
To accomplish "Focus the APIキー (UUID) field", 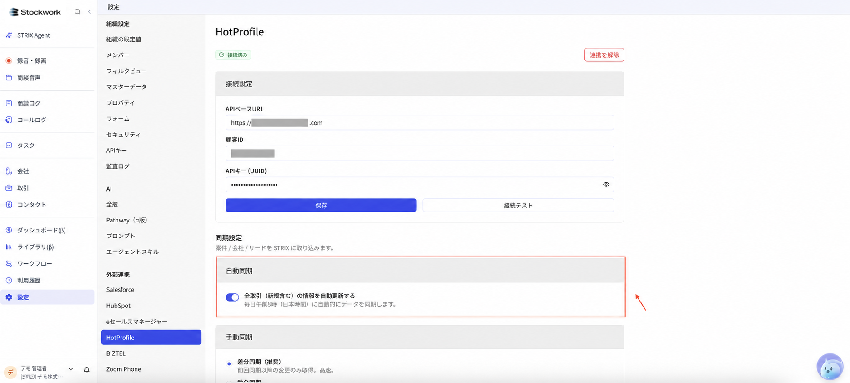I will pyautogui.click(x=419, y=184).
